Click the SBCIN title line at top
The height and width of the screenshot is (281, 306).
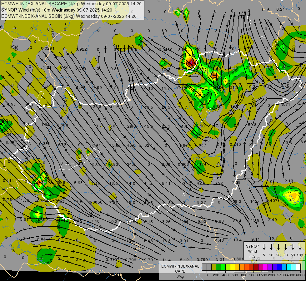pos(69,16)
